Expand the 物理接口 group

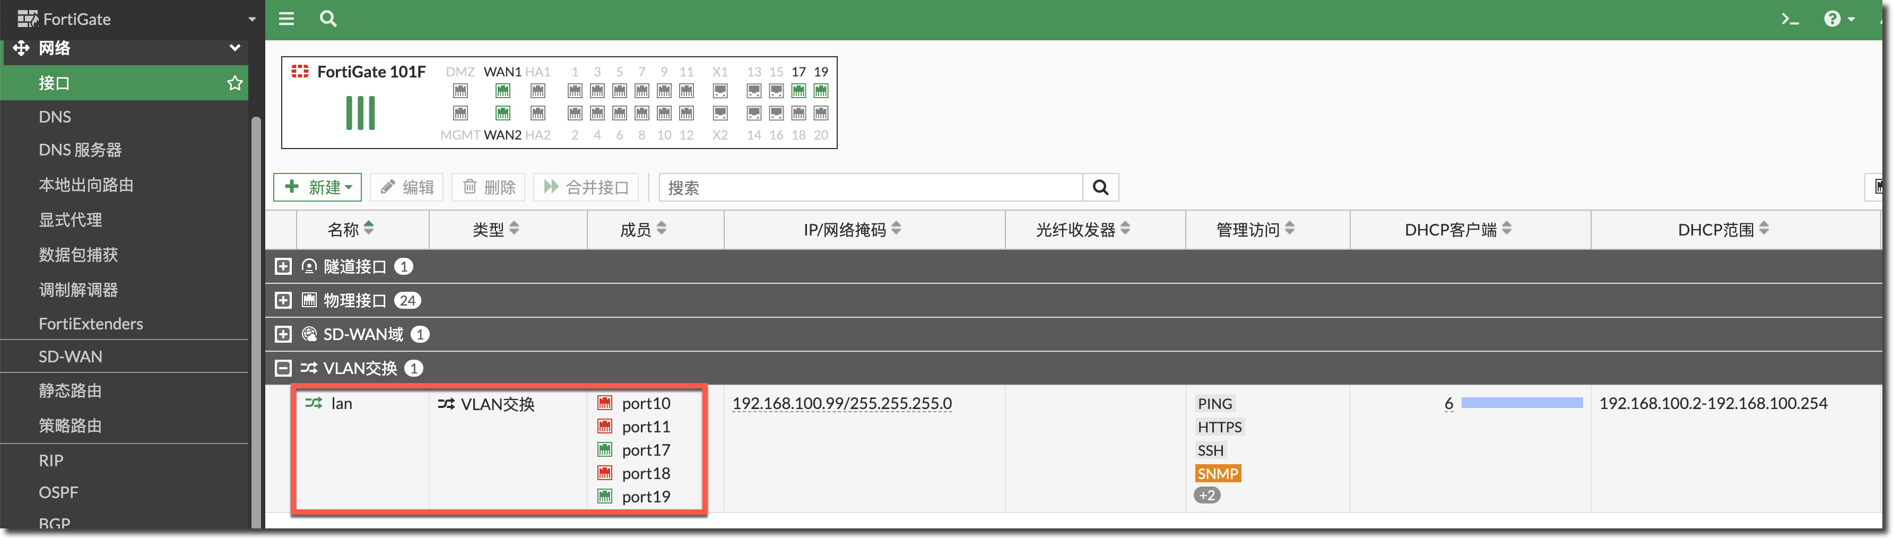[x=283, y=300]
